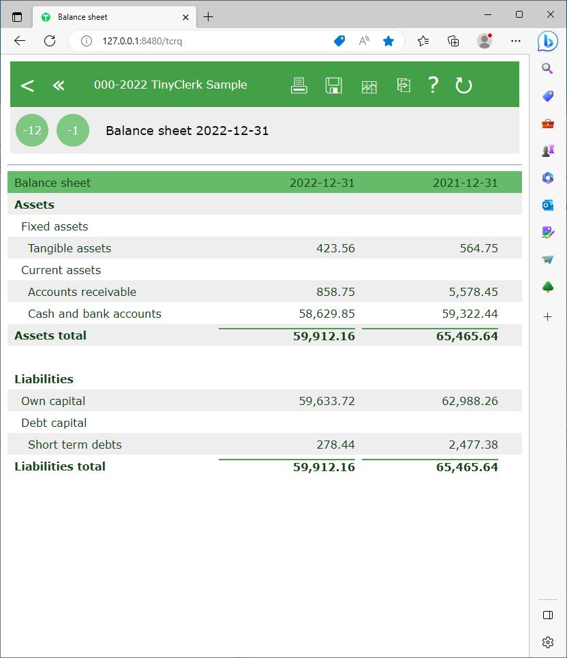Image resolution: width=567 pixels, height=658 pixels.
Task: Open browser Settings and more menu
Action: [516, 41]
